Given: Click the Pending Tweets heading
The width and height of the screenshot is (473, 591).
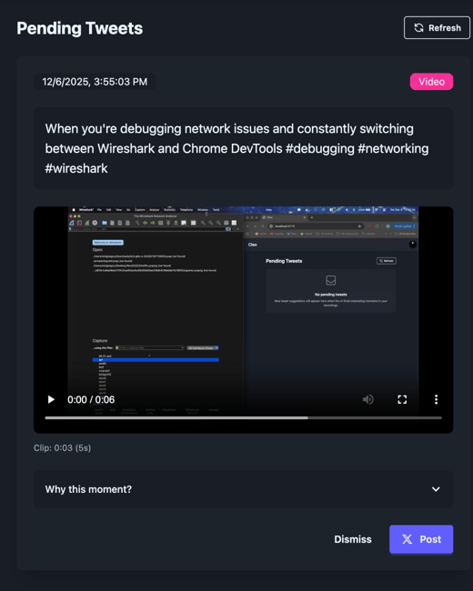Looking at the screenshot, I should tap(79, 28).
